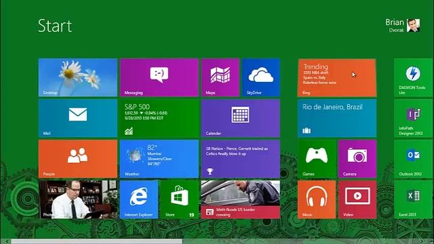The image size is (434, 244).
Task: Open the Desktop tile with daisies
Action: (x=78, y=77)
